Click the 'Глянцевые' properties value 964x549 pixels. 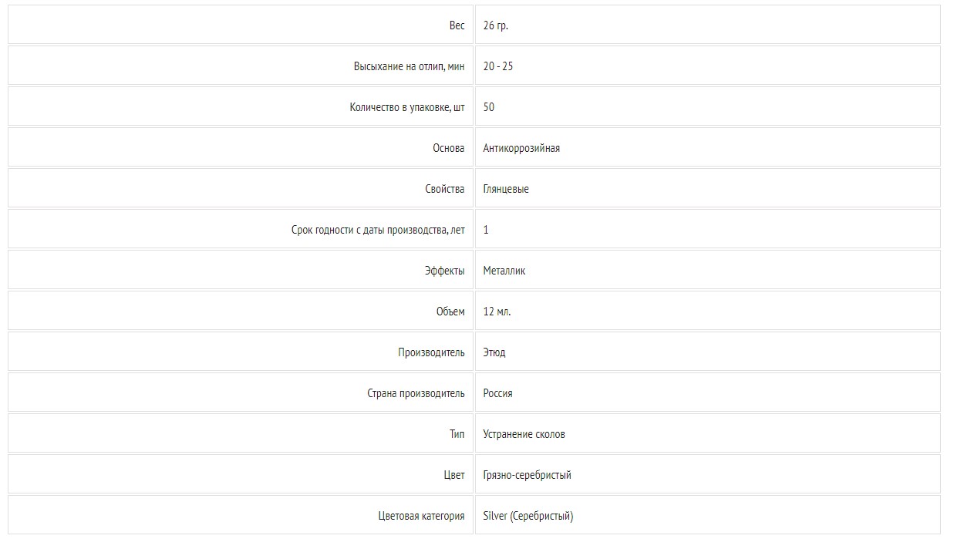click(x=506, y=189)
